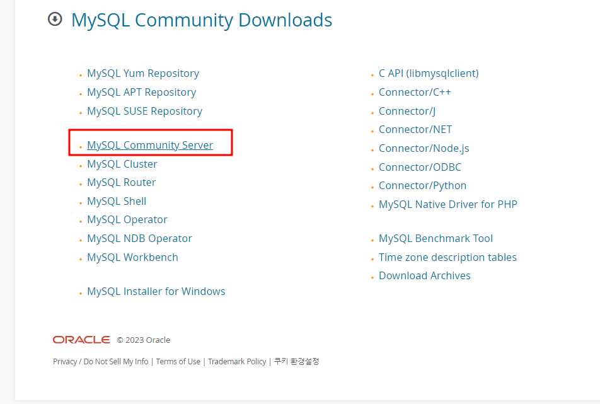Open Terms of Use footer link
600x404 pixels.
pos(178,362)
